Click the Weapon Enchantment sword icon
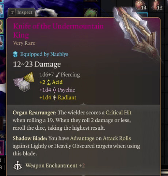This screenshot has width=168, height=176. point(18,165)
